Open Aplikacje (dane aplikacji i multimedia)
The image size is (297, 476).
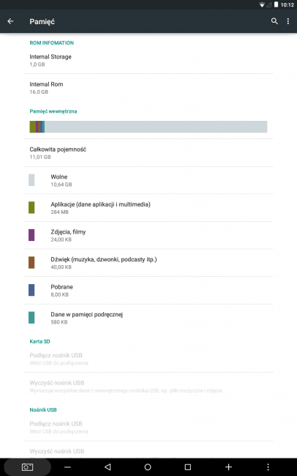click(x=148, y=208)
